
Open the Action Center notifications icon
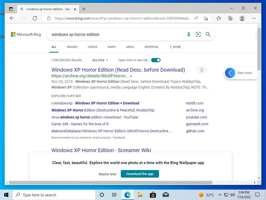coord(257,195)
